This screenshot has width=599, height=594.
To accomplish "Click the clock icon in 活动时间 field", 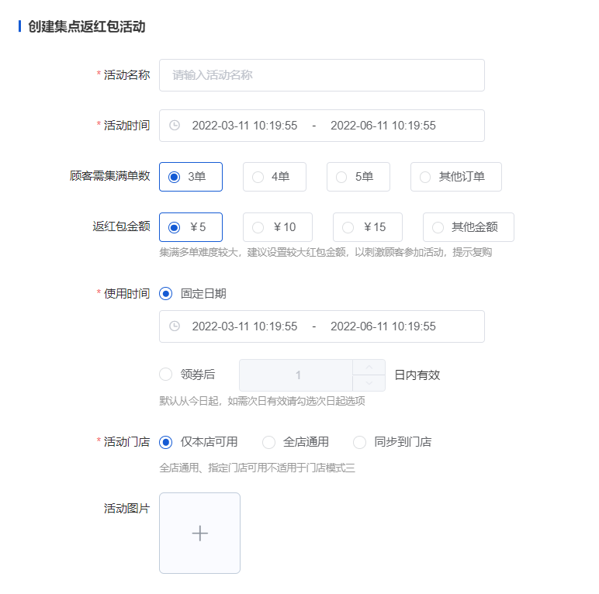I will pyautogui.click(x=175, y=126).
